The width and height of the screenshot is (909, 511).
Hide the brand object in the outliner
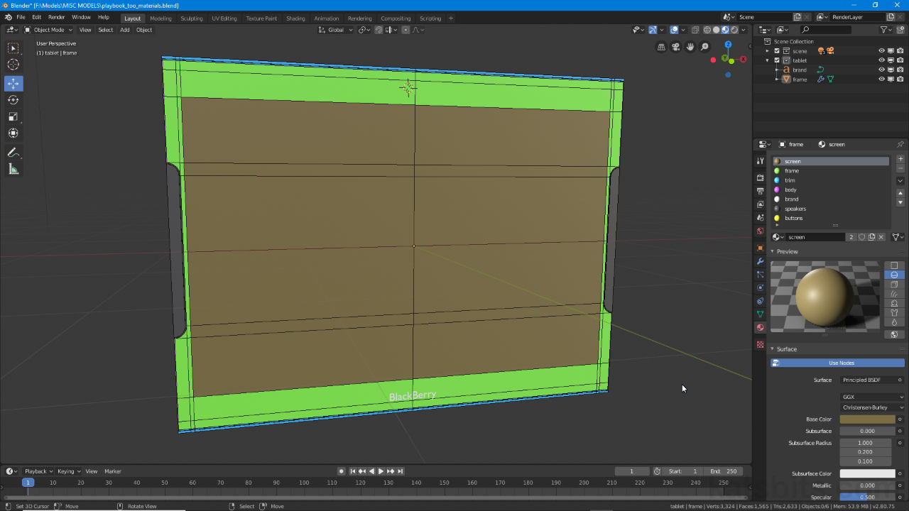(x=881, y=70)
